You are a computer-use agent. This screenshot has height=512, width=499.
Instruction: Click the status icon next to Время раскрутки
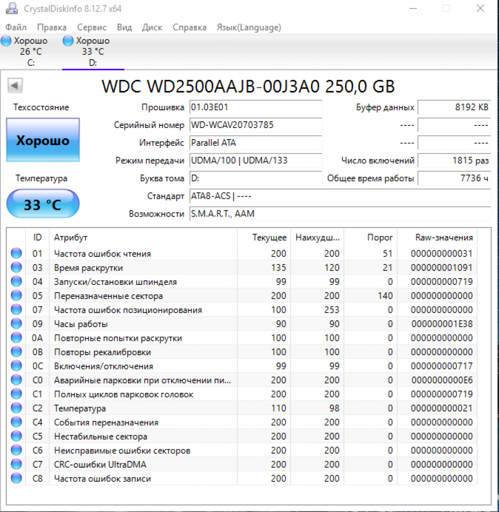click(x=16, y=267)
